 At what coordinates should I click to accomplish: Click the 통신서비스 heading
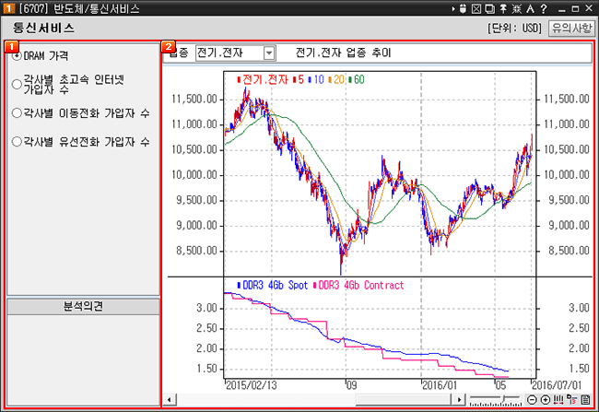(x=43, y=28)
